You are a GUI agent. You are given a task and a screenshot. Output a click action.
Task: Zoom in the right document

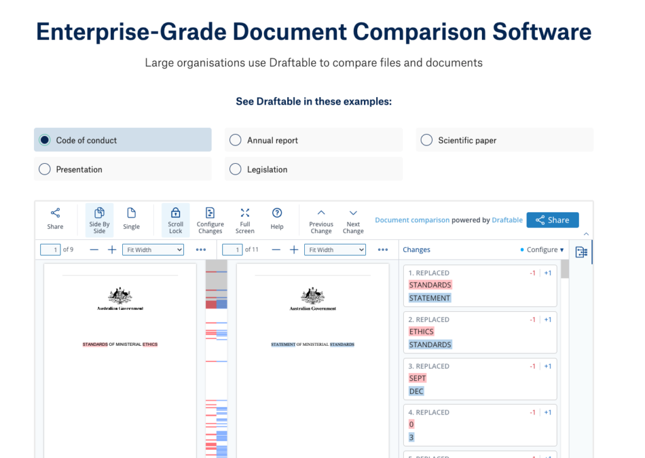[294, 249]
